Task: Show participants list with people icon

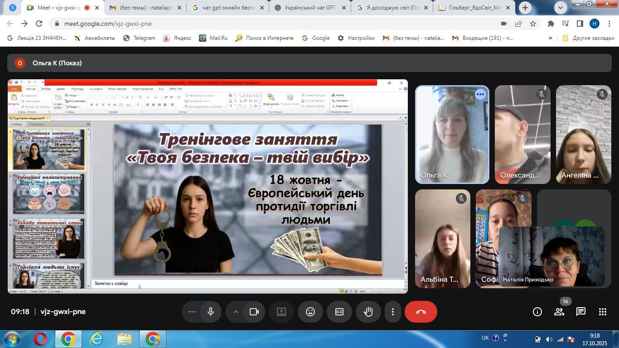Action: coord(559,312)
